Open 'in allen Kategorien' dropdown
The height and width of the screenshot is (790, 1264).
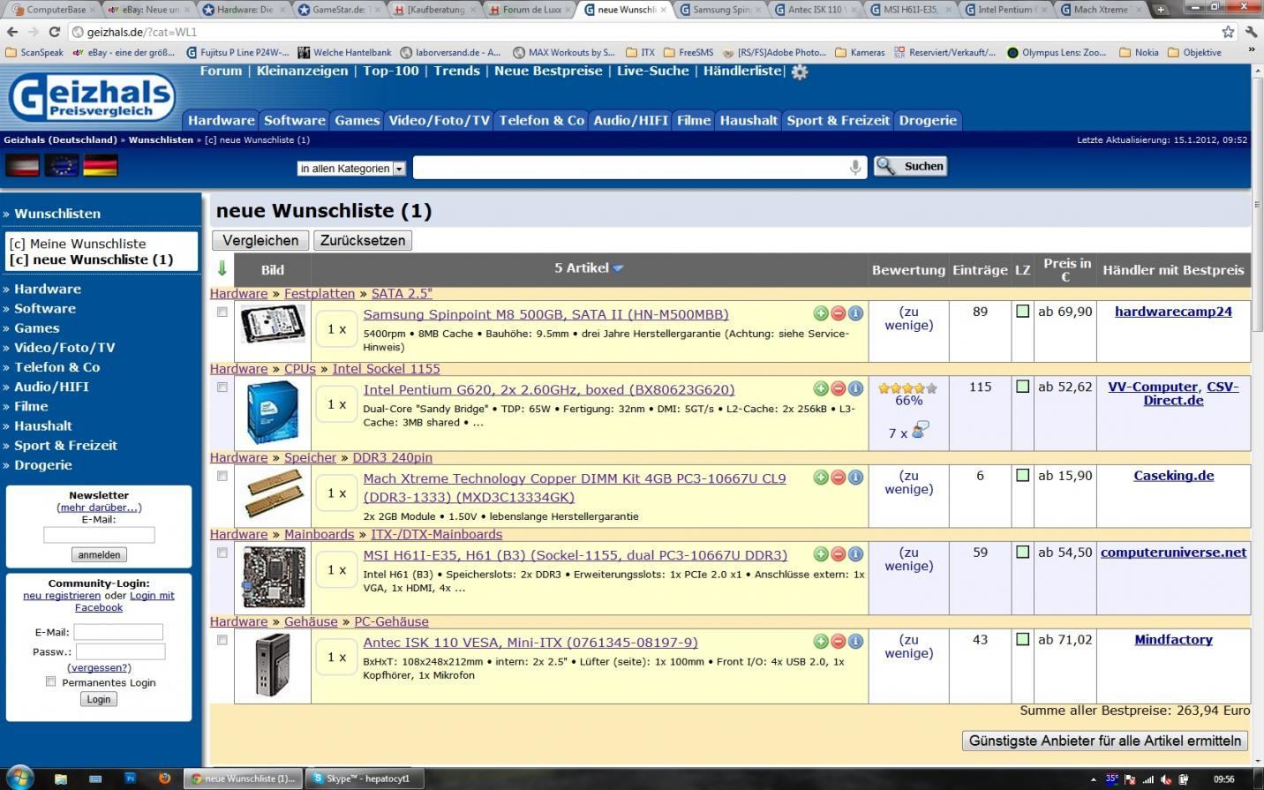351,168
